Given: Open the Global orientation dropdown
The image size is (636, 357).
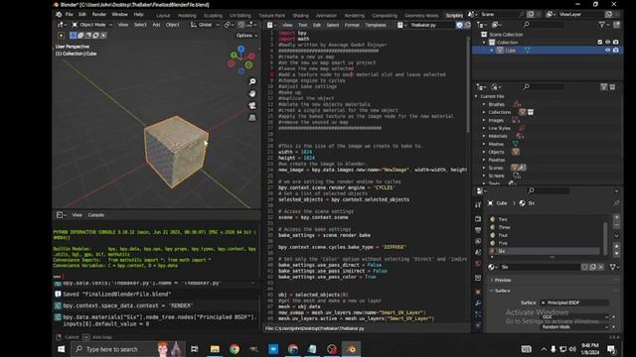Looking at the screenshot, I should [205, 25].
